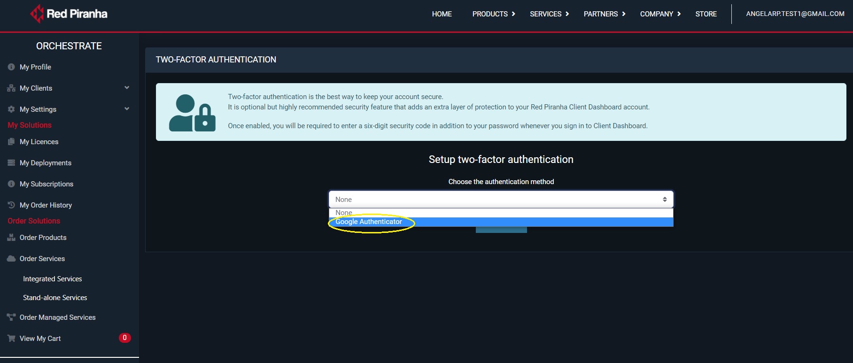Click the ORCHESTRATE sidebar heading

pyautogui.click(x=69, y=46)
